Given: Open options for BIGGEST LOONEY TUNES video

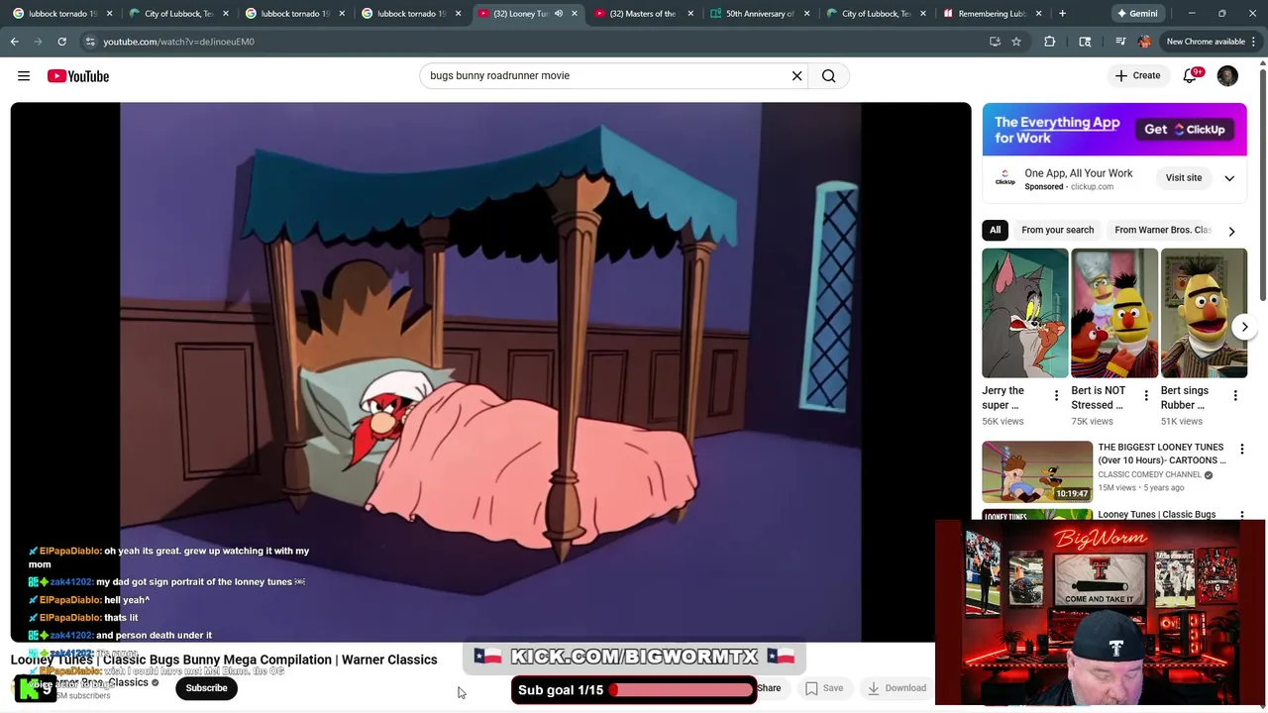Looking at the screenshot, I should click(x=1241, y=449).
